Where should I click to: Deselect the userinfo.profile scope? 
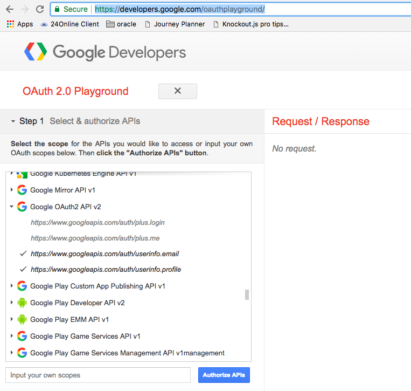point(106,270)
